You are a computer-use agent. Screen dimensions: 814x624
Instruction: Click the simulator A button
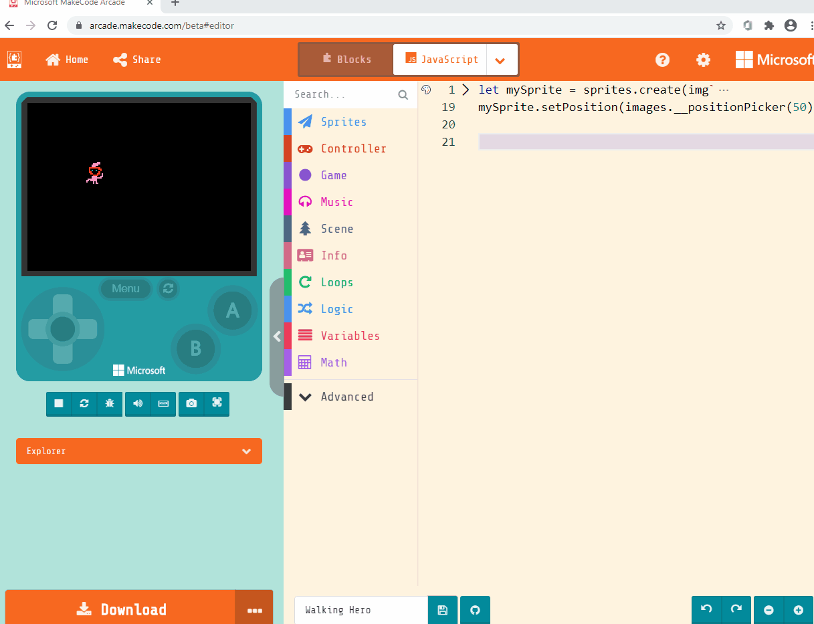click(233, 310)
